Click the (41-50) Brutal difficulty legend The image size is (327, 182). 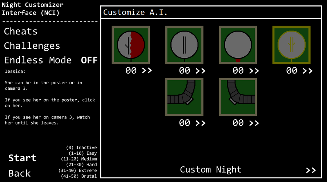[79, 176]
